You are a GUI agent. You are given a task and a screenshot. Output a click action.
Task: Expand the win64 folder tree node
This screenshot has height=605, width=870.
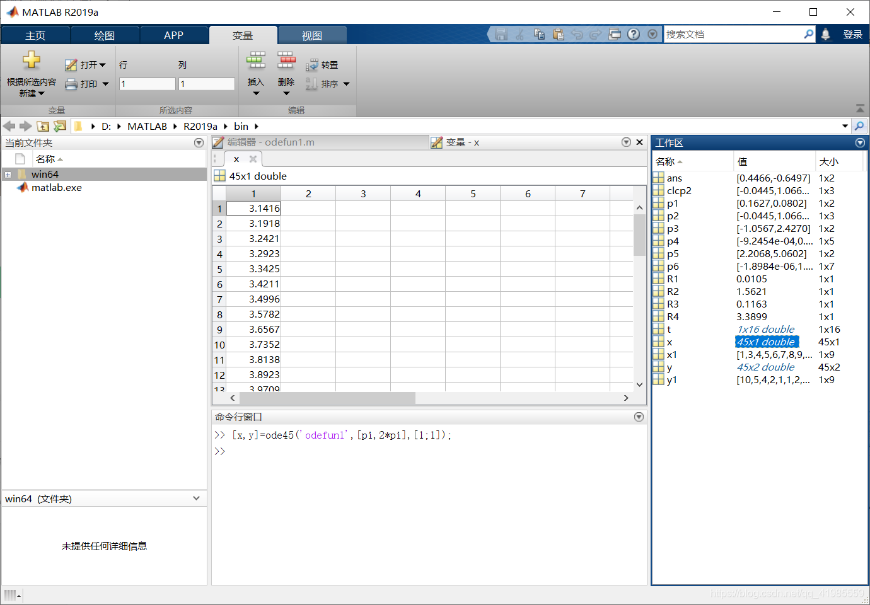[8, 175]
